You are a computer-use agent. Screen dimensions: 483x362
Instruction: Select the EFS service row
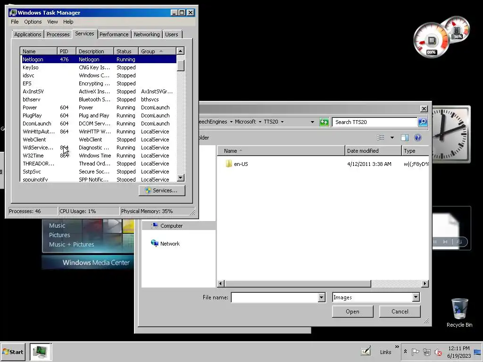[x=99, y=83]
